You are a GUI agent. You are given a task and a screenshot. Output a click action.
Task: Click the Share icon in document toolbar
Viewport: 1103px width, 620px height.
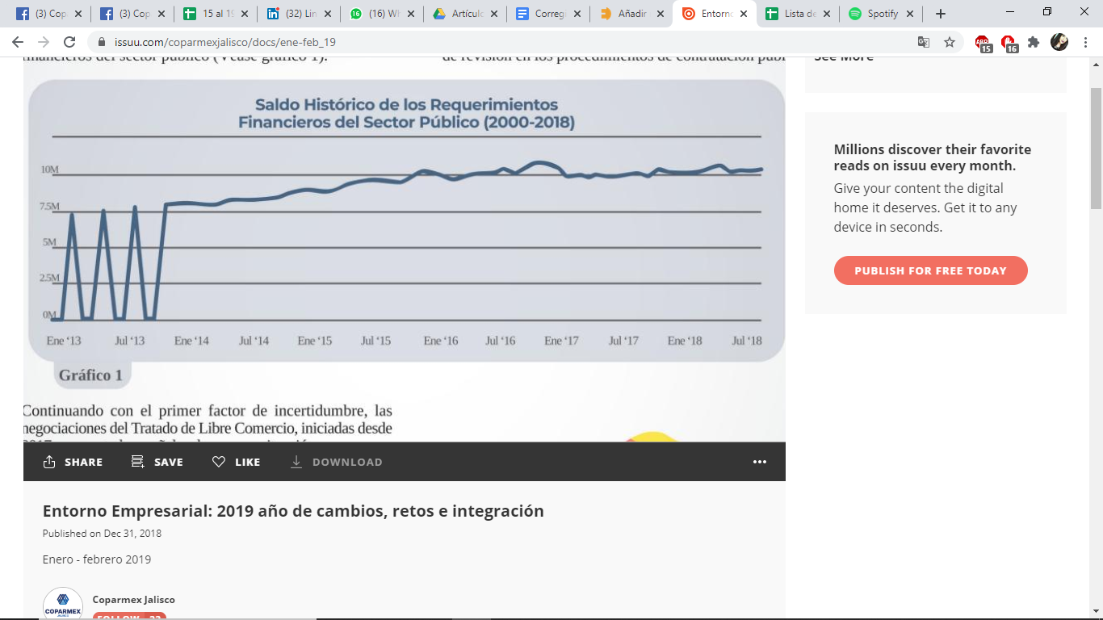pos(49,462)
